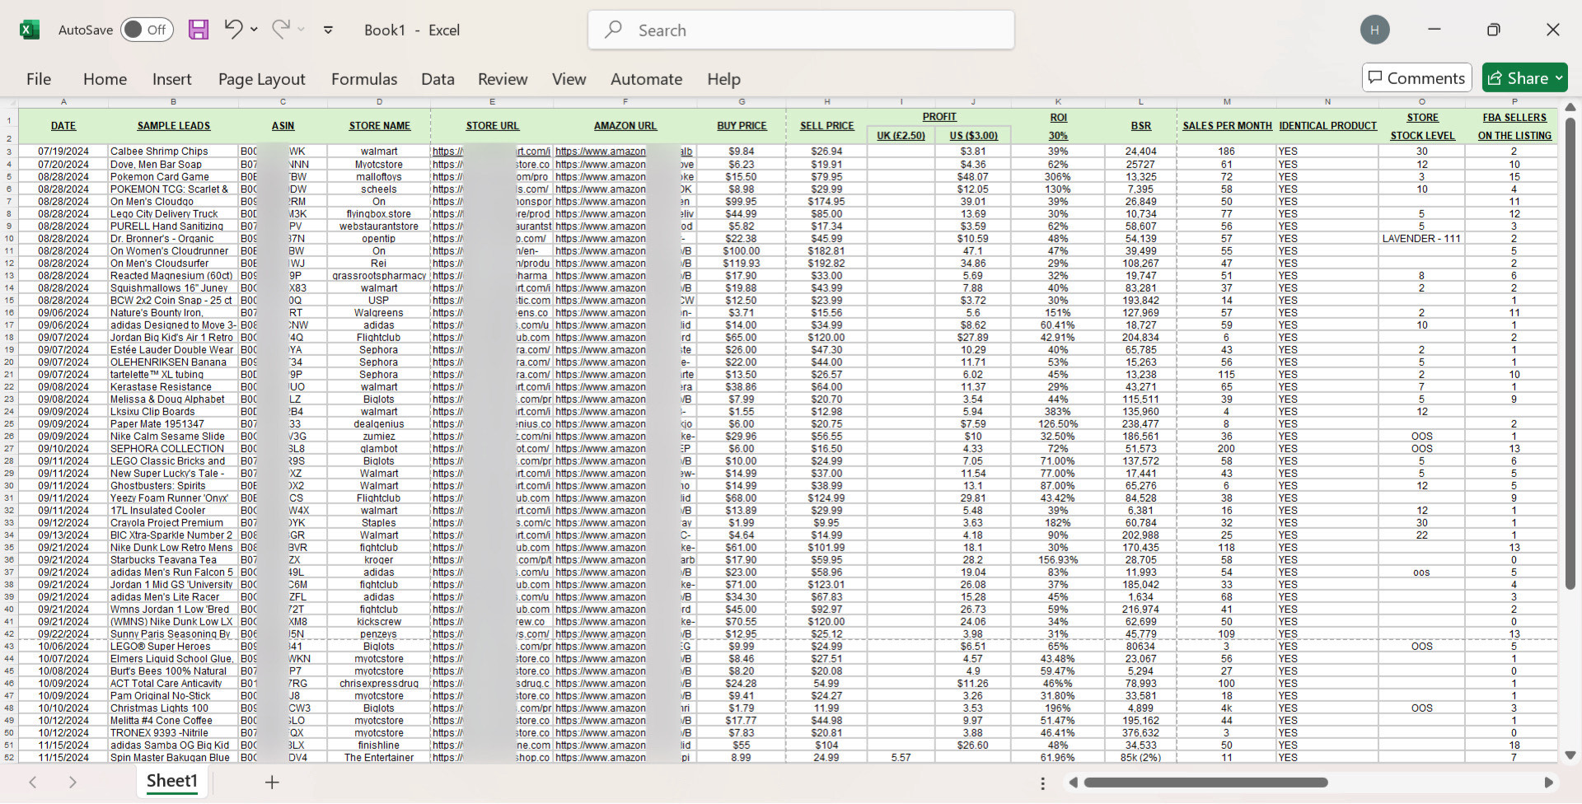Toggle AutoSave switch on
The height and width of the screenshot is (804, 1582).
click(x=147, y=30)
